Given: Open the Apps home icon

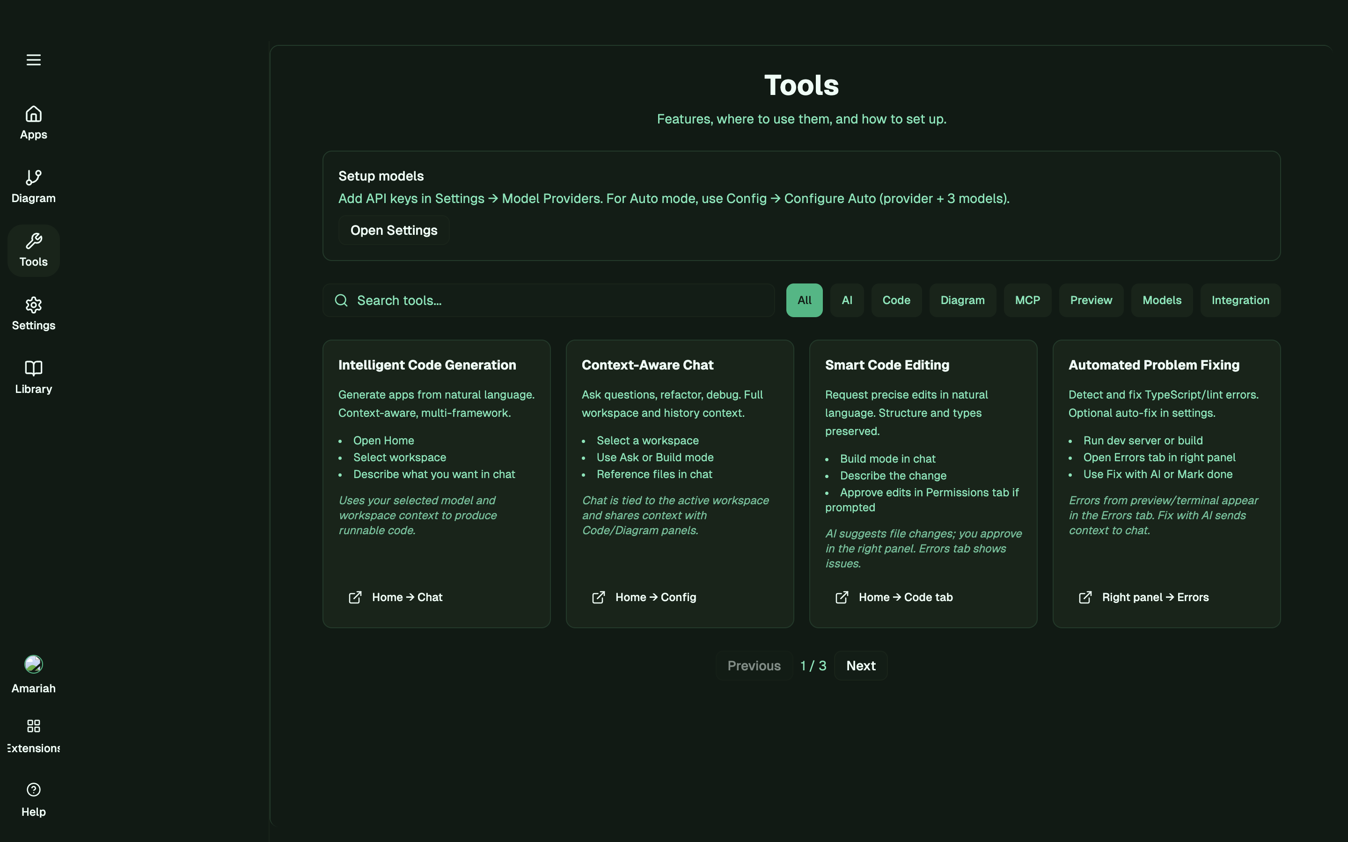Looking at the screenshot, I should pos(33,114).
